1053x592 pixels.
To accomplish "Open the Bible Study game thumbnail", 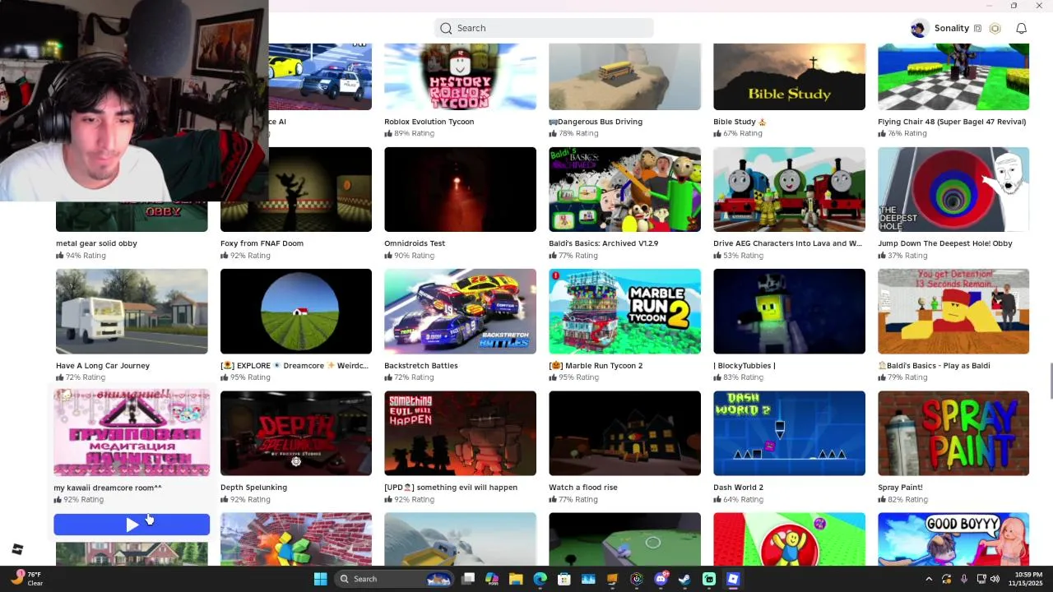I will (x=789, y=76).
